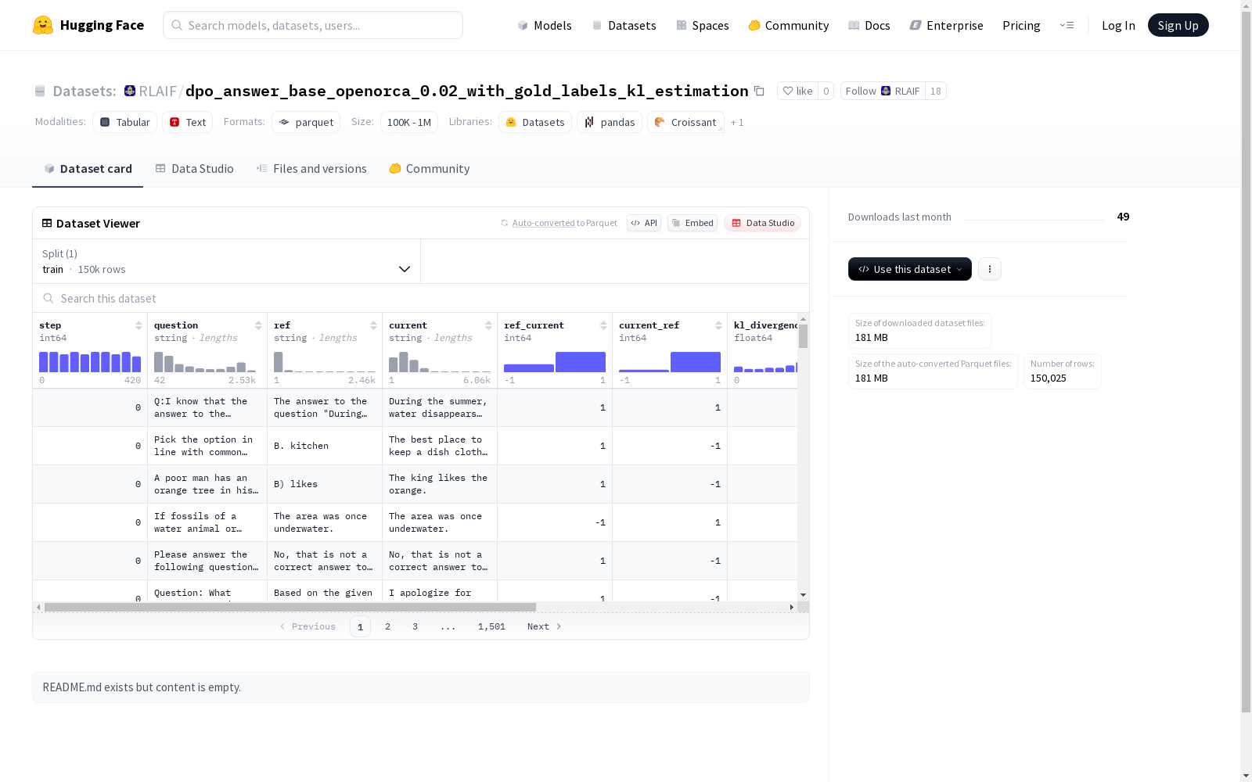Jump to last page 1,501
The height and width of the screenshot is (782, 1252).
point(491,626)
